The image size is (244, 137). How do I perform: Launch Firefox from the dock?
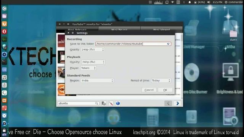click(4, 24)
